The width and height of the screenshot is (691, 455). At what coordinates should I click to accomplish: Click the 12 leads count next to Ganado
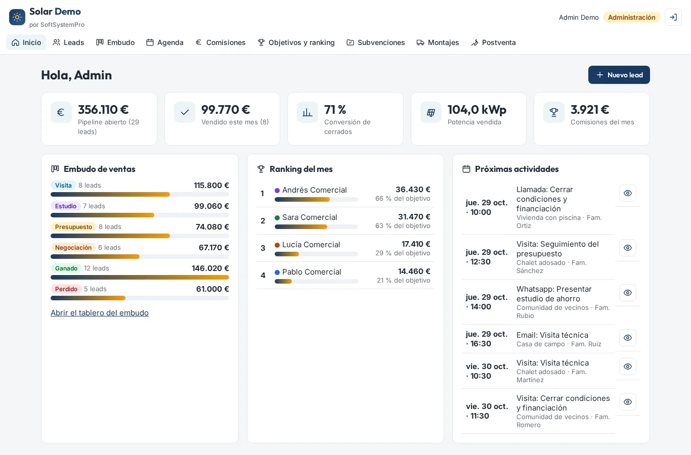tap(97, 268)
